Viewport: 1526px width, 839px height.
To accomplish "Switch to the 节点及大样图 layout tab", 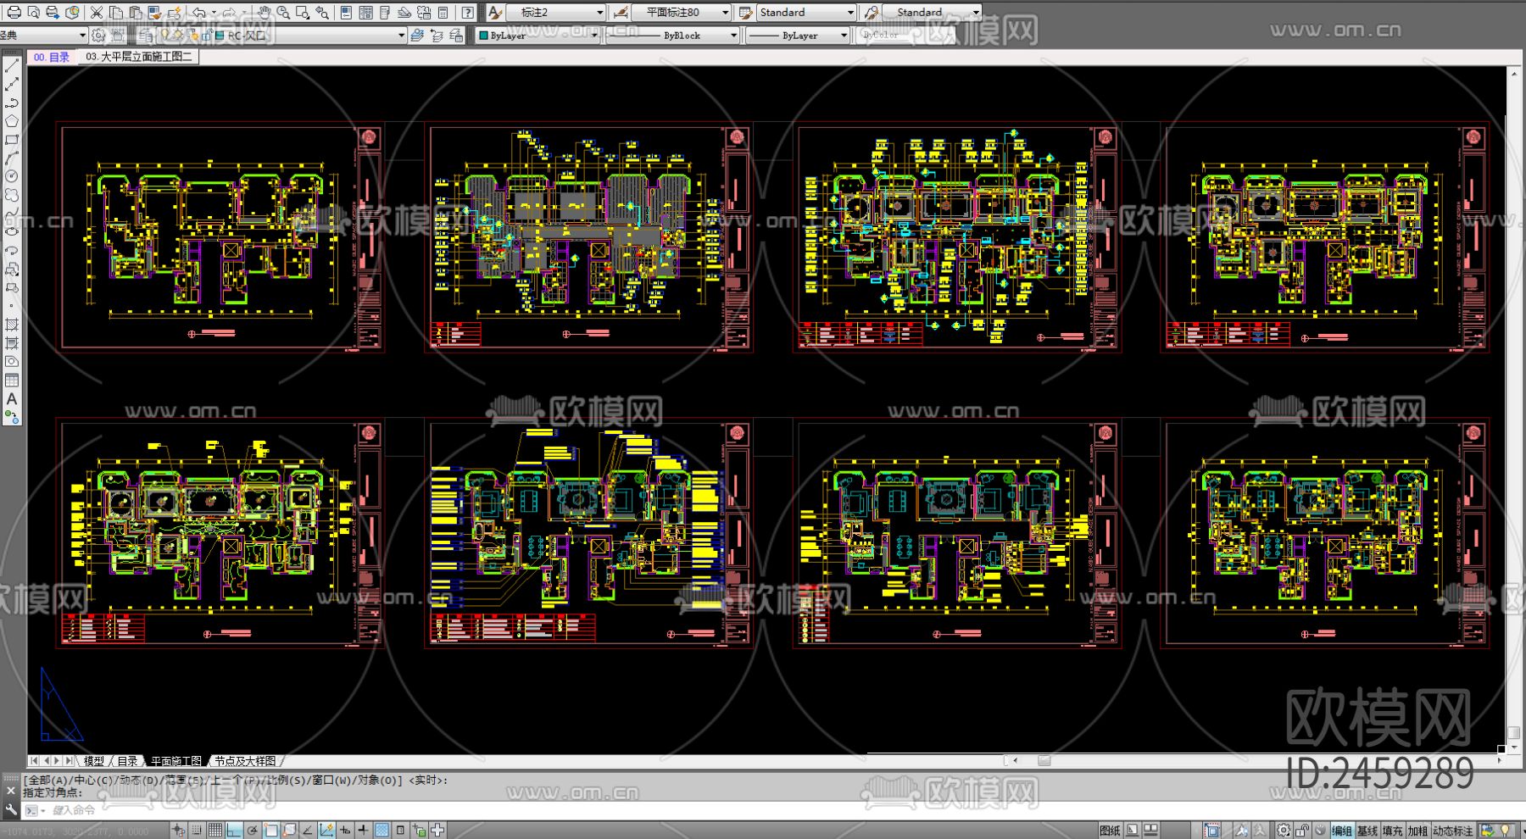I will (245, 761).
